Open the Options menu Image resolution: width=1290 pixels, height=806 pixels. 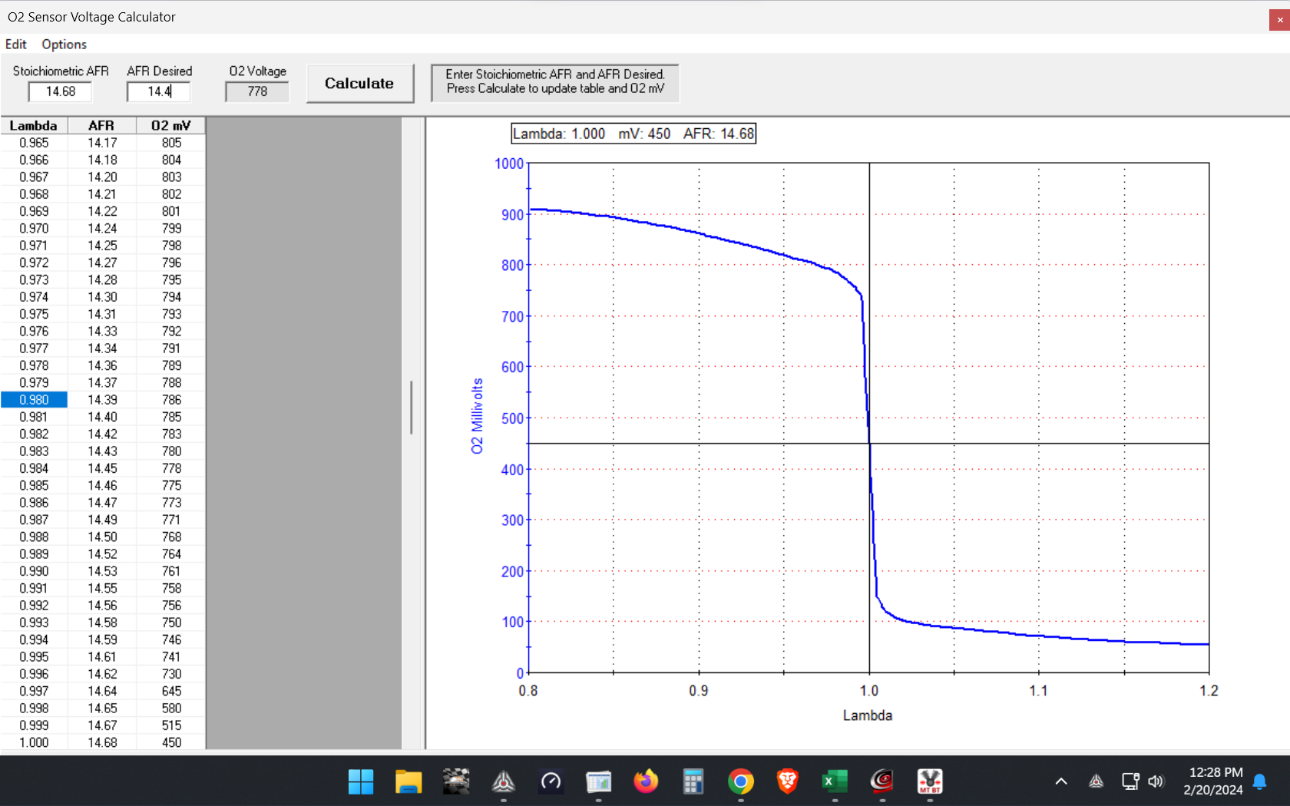64,45
